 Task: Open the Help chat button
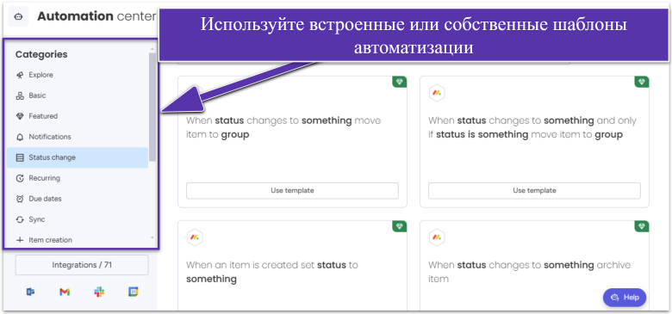[x=625, y=298]
